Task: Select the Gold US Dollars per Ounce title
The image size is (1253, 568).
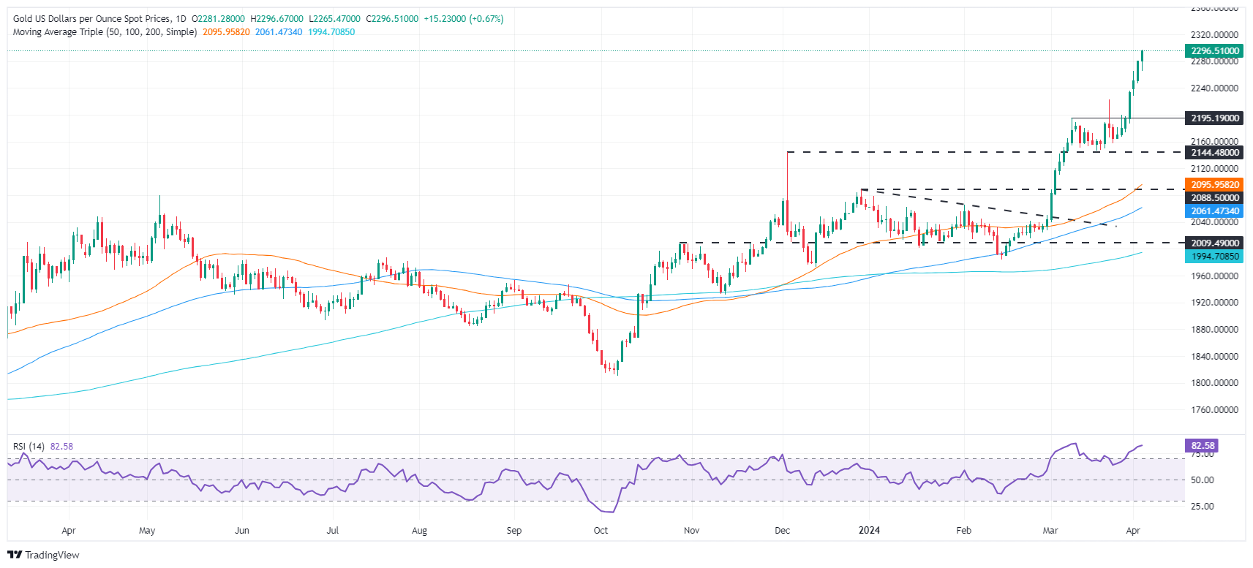Action: 91,19
